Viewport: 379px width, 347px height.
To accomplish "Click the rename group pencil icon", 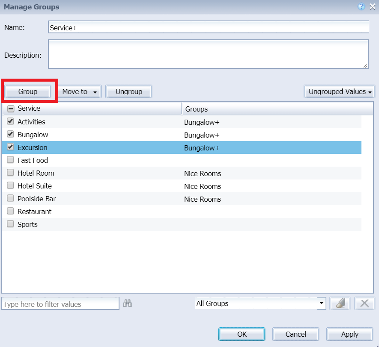I will coord(340,303).
